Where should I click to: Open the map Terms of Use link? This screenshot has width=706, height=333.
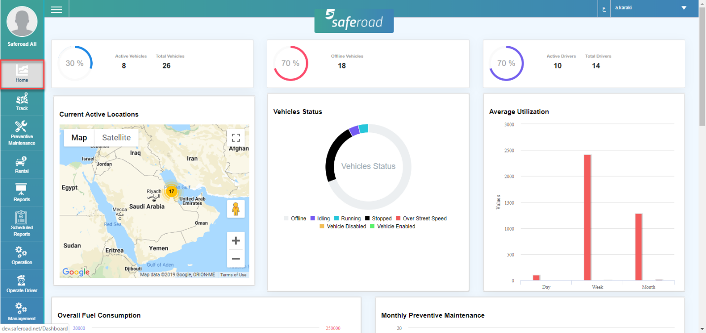[x=233, y=275]
